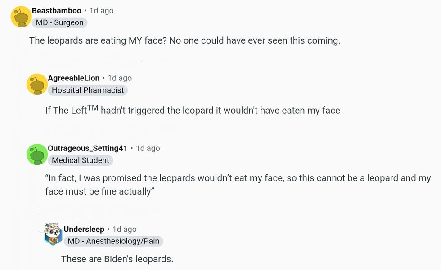Click AgreeableLion's '1d ago' timestamp
The image size is (441, 270).
click(x=120, y=78)
